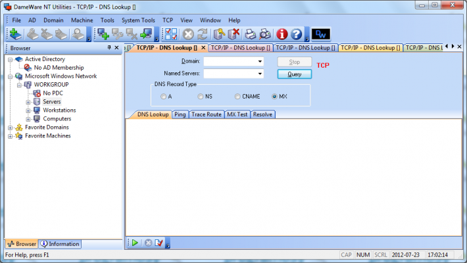Click the grayed remove machine icon
Screen dimensions: 467x263
coord(132,34)
